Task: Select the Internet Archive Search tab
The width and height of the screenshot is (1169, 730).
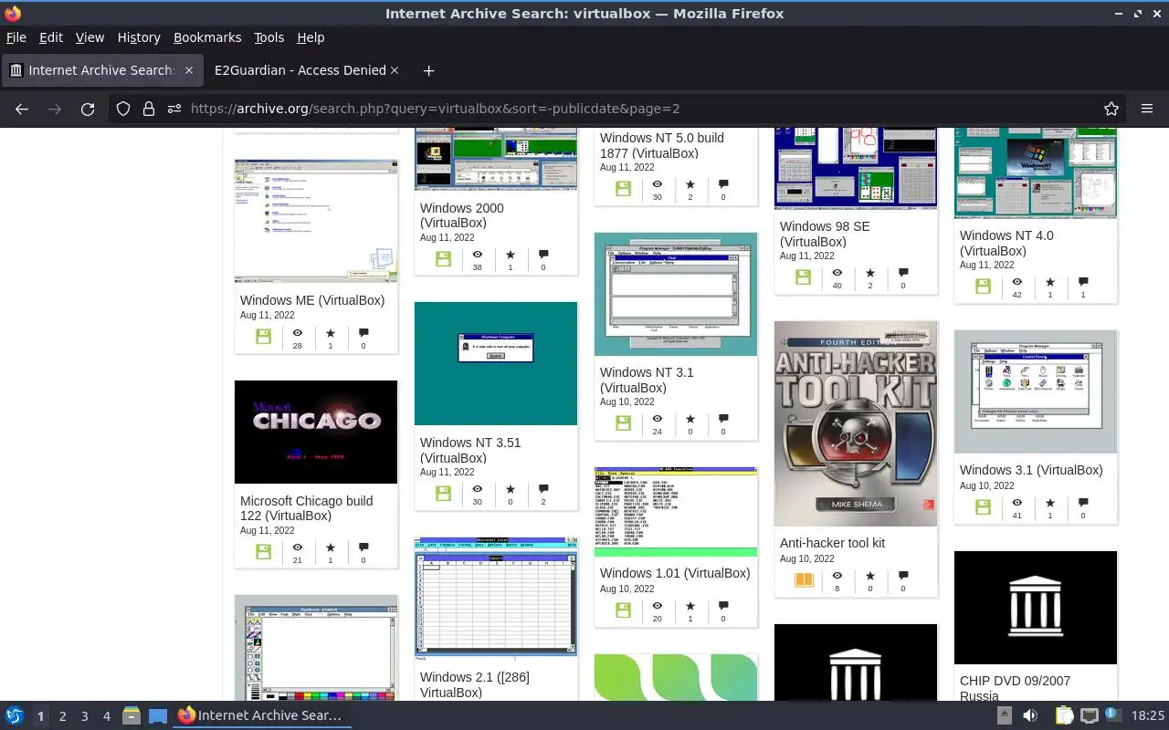Action: coord(100,70)
